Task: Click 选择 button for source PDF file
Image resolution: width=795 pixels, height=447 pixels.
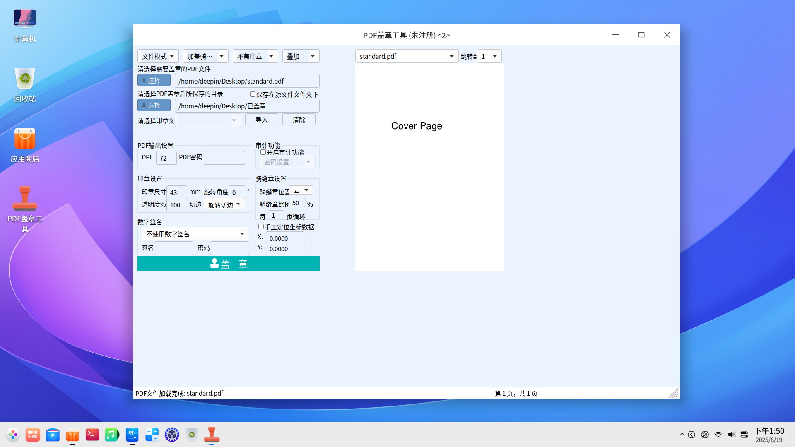Action: (x=154, y=80)
